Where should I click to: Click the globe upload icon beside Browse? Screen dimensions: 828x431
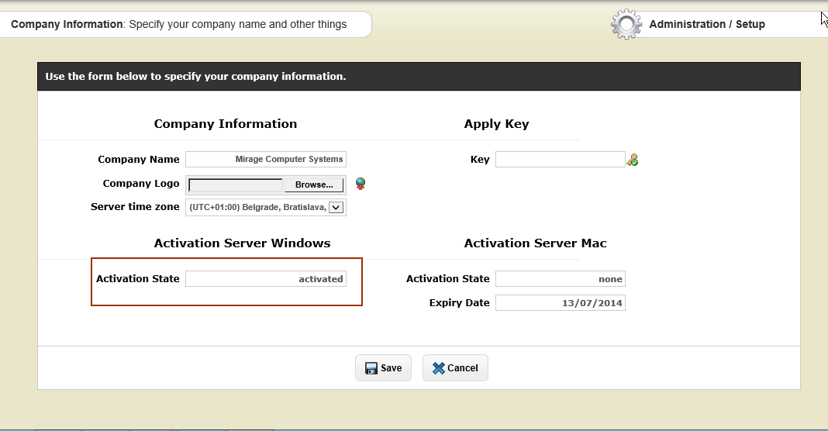(x=361, y=184)
